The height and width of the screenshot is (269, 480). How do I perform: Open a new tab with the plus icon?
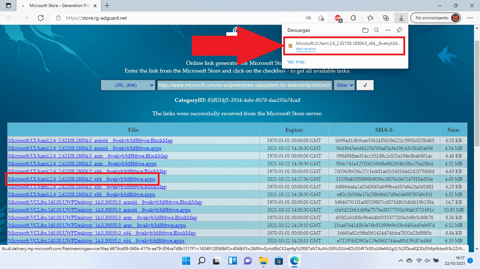click(107, 6)
